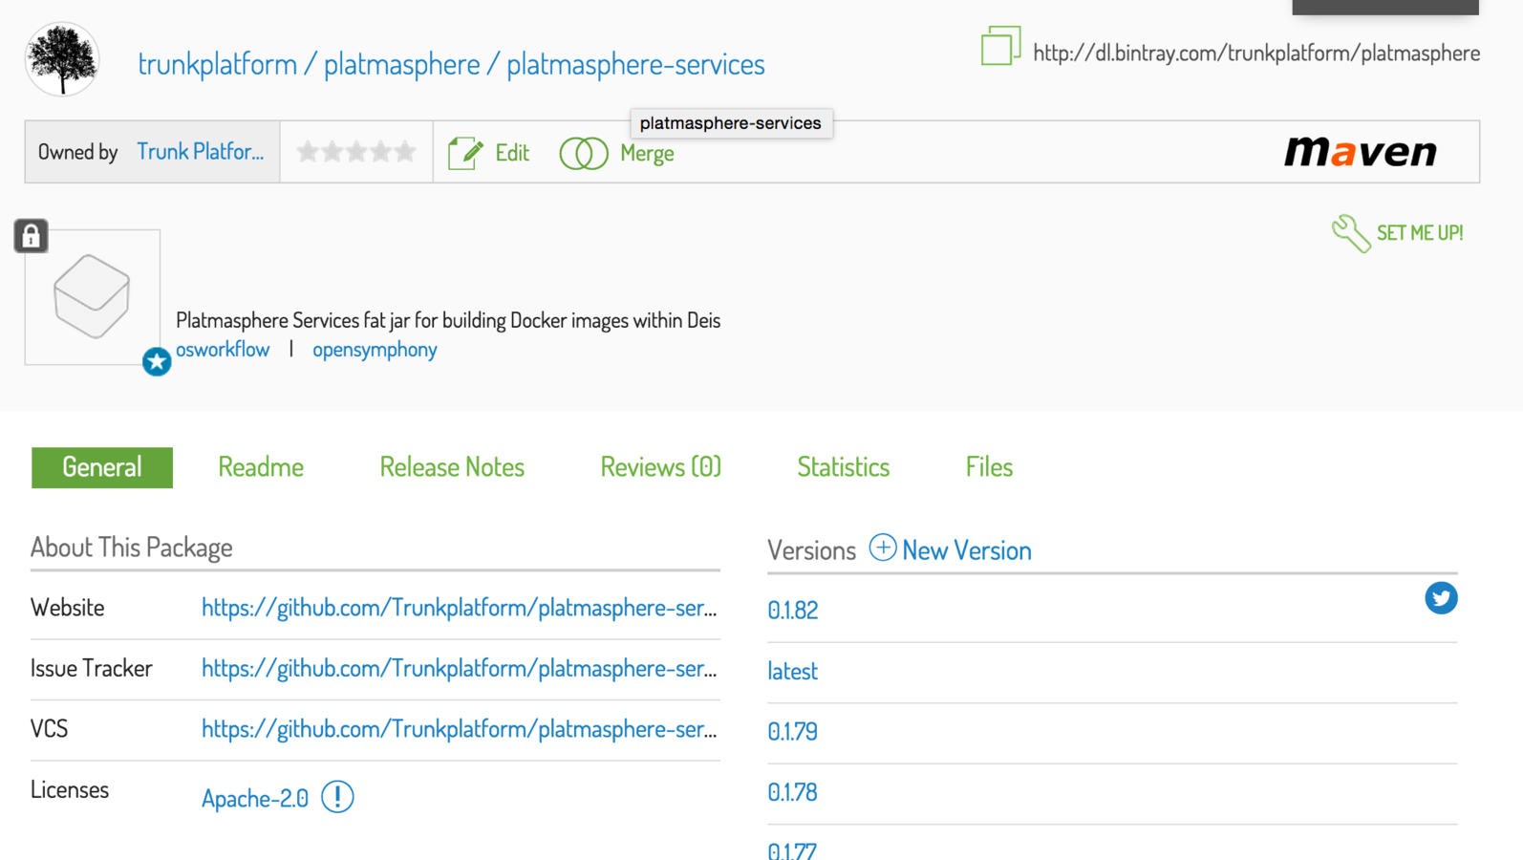This screenshot has height=860, width=1523.
Task: Open version 0.1.82
Action: coord(793,610)
